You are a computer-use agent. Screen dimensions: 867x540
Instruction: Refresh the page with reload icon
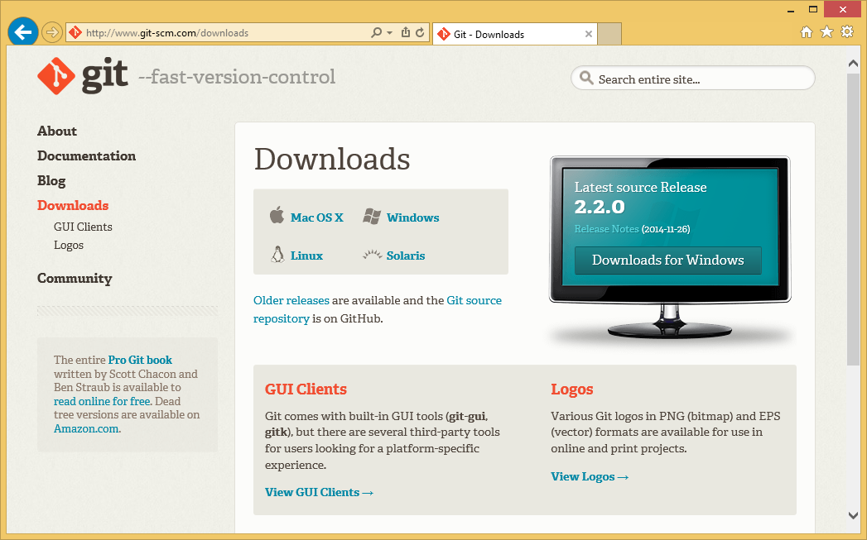pos(420,32)
